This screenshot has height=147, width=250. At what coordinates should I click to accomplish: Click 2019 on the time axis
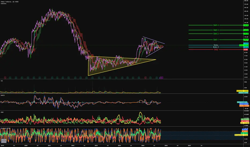[x=2, y=146]
